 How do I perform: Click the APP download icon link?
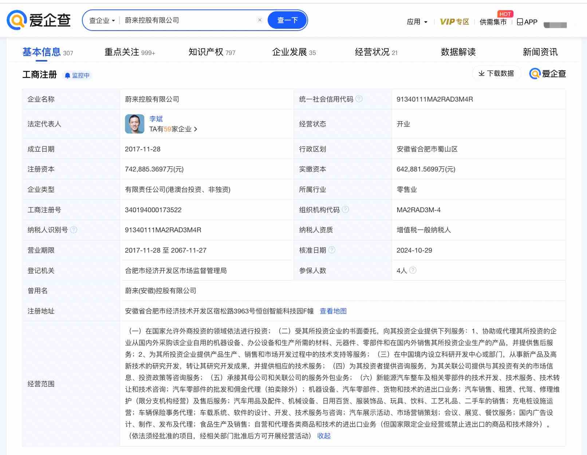(x=527, y=22)
